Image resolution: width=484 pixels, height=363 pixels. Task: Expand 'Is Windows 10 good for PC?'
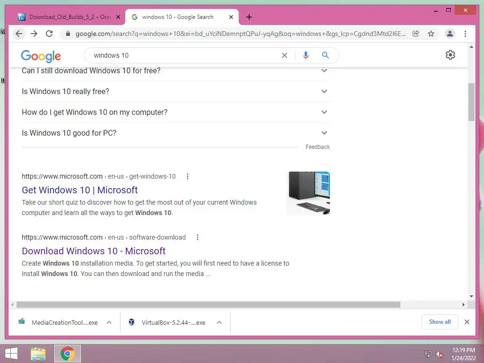(175, 133)
